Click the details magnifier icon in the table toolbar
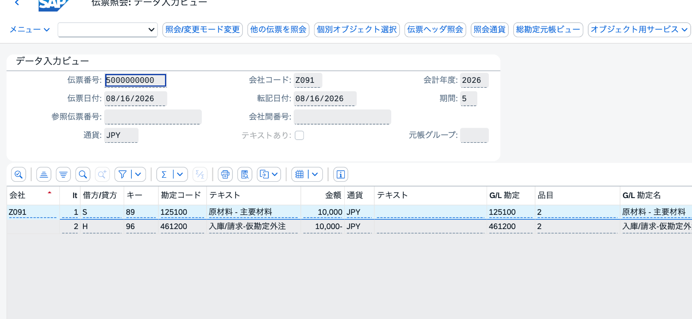The height and width of the screenshot is (319, 692). 19,174
